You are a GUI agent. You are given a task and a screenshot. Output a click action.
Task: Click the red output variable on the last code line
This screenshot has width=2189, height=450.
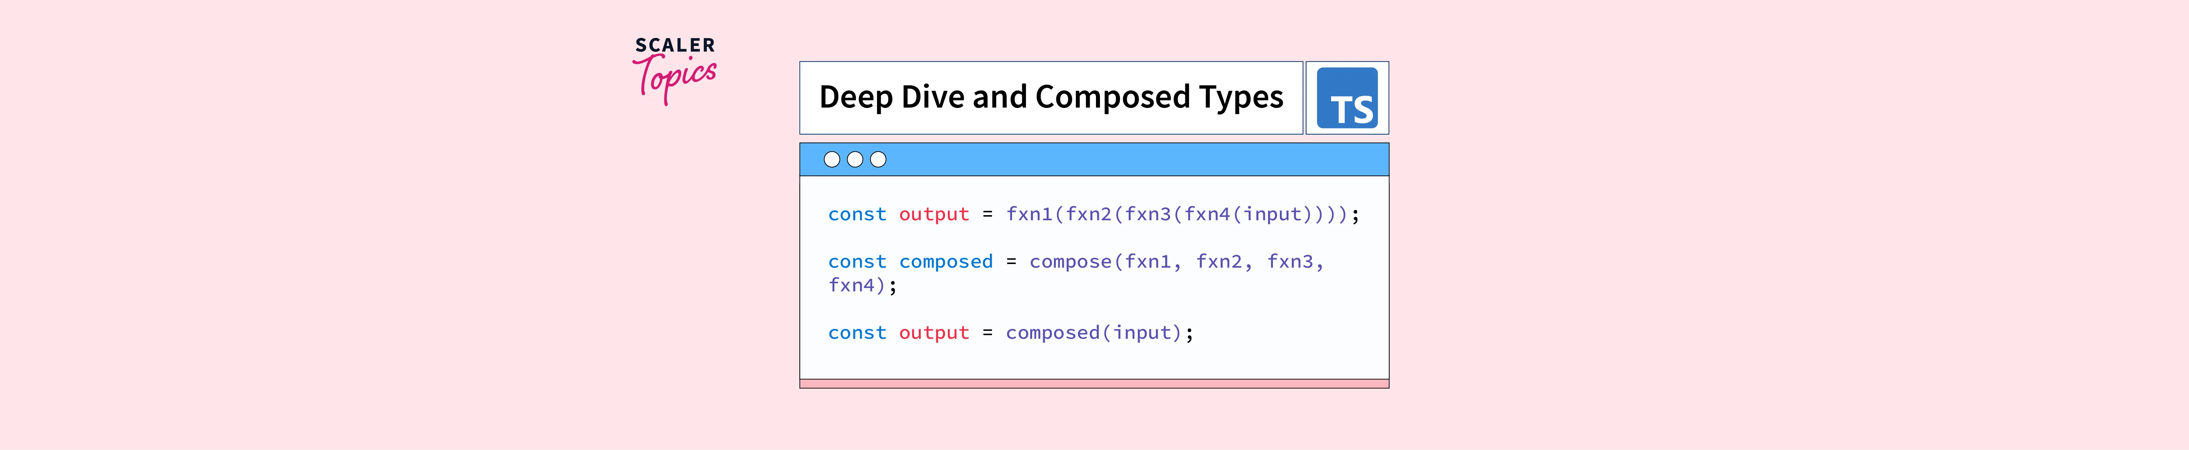[x=934, y=334]
